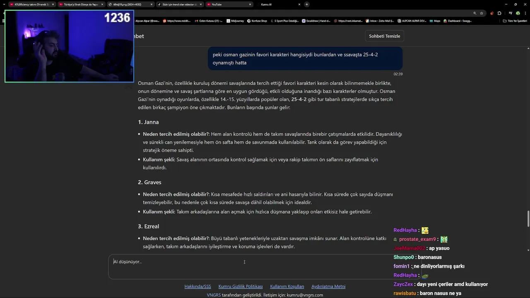The image size is (530, 298).
Task: Open the Maps bookmark
Action: [x=435, y=21]
